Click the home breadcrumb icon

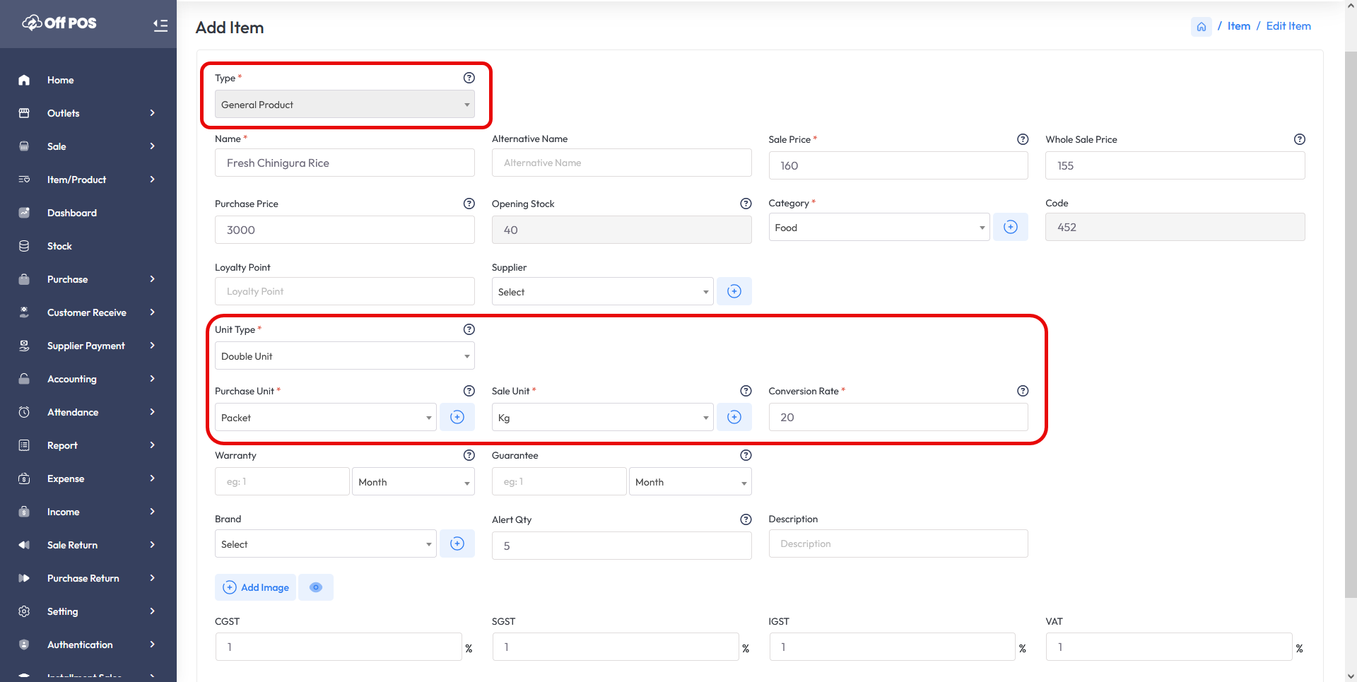click(1201, 27)
